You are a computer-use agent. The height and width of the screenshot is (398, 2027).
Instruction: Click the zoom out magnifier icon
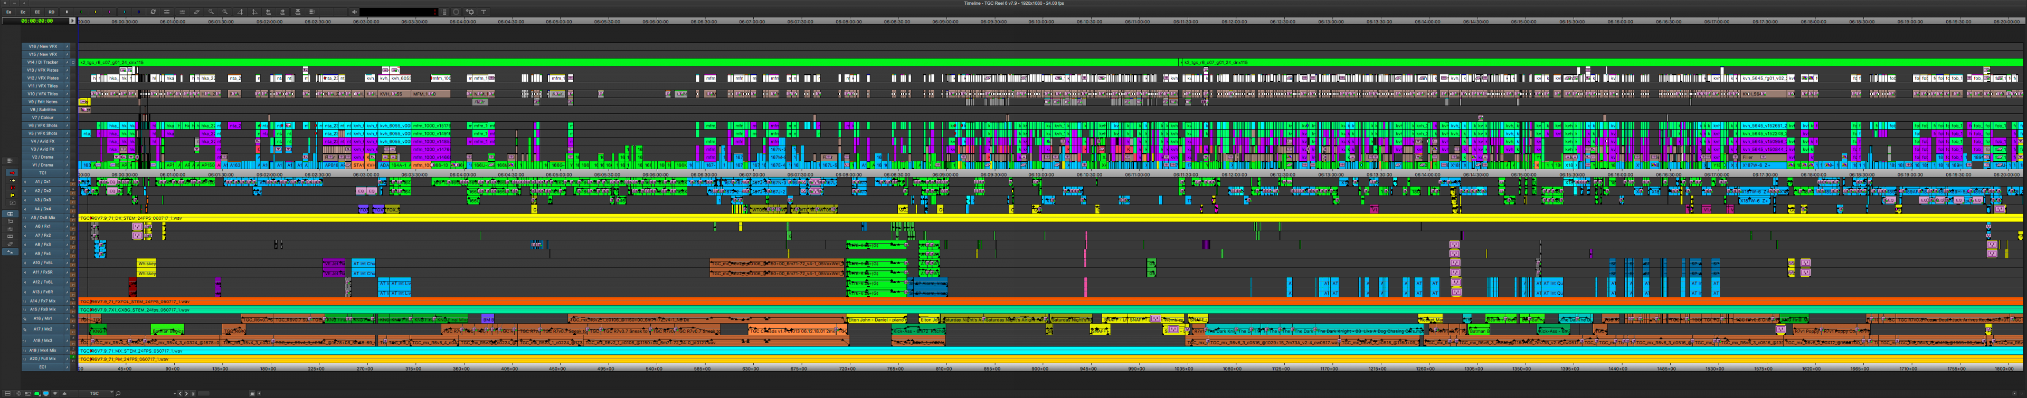[x=211, y=13]
